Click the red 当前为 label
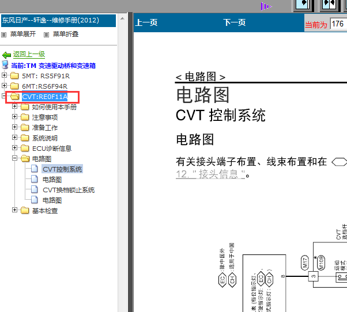 pos(316,25)
